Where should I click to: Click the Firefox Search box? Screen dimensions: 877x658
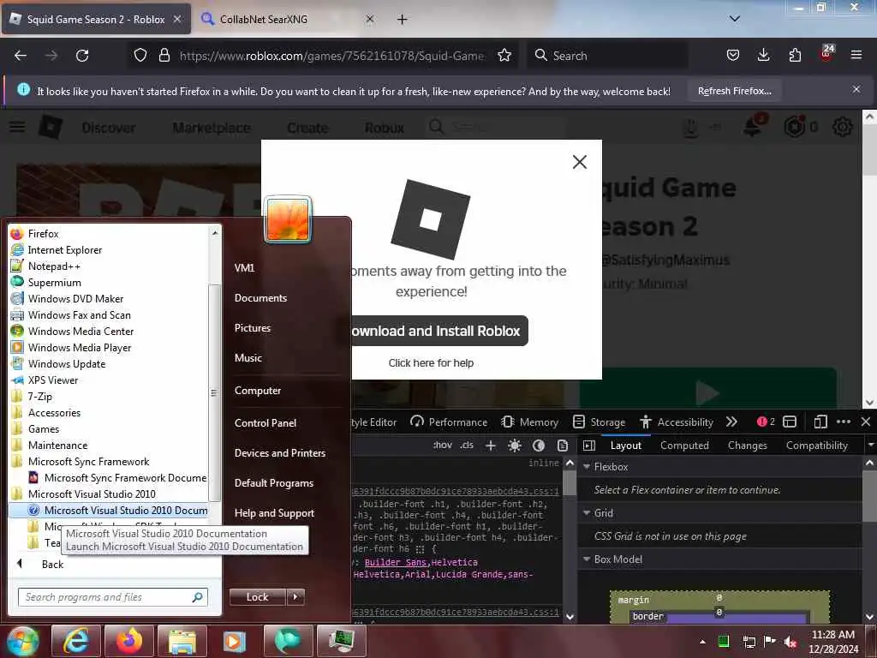607,56
